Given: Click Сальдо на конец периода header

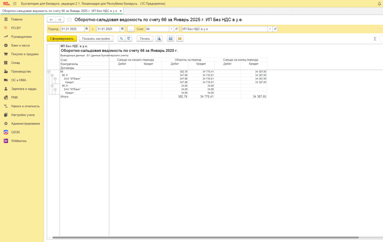Looking at the screenshot, I should (240, 60).
